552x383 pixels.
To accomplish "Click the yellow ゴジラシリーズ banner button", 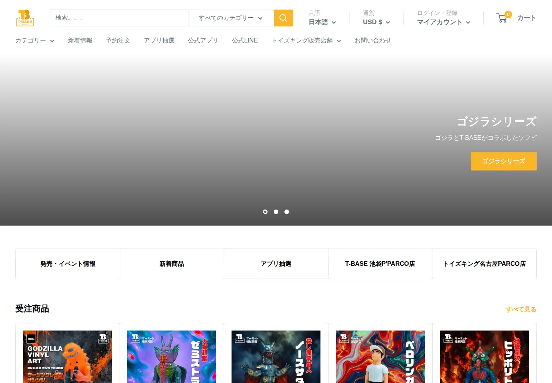I will (504, 161).
